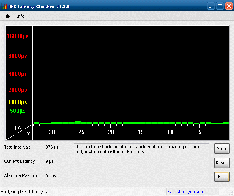The image size is (234, 196).
Task: Close the window with the red X
Action: point(229,6)
